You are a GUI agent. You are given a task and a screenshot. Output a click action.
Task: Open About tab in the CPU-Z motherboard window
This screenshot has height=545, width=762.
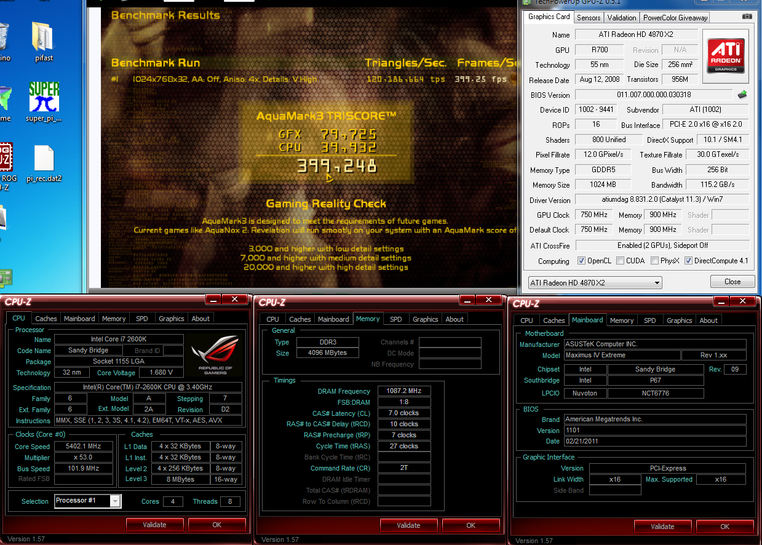708,320
